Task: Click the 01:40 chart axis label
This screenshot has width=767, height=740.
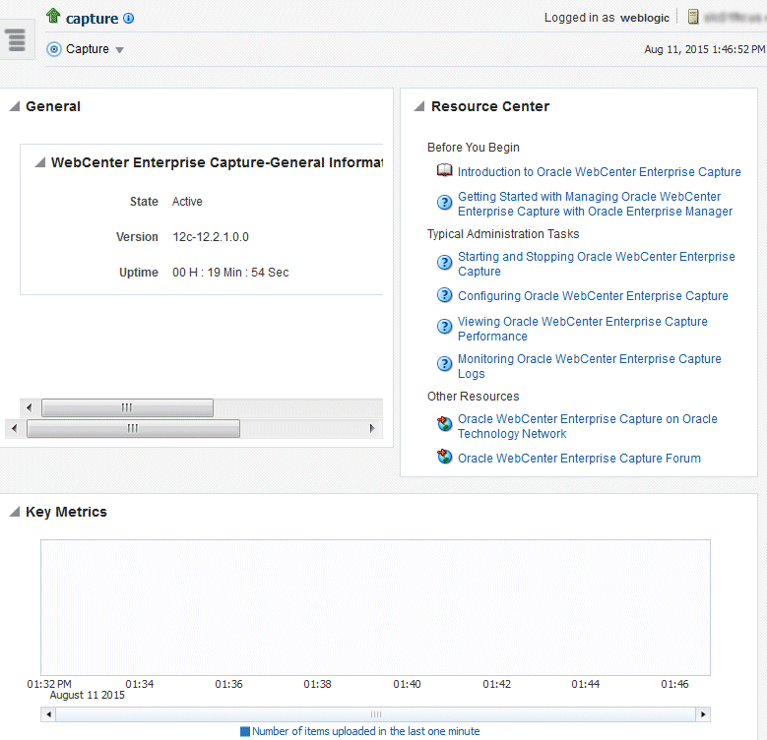Action: click(x=407, y=684)
